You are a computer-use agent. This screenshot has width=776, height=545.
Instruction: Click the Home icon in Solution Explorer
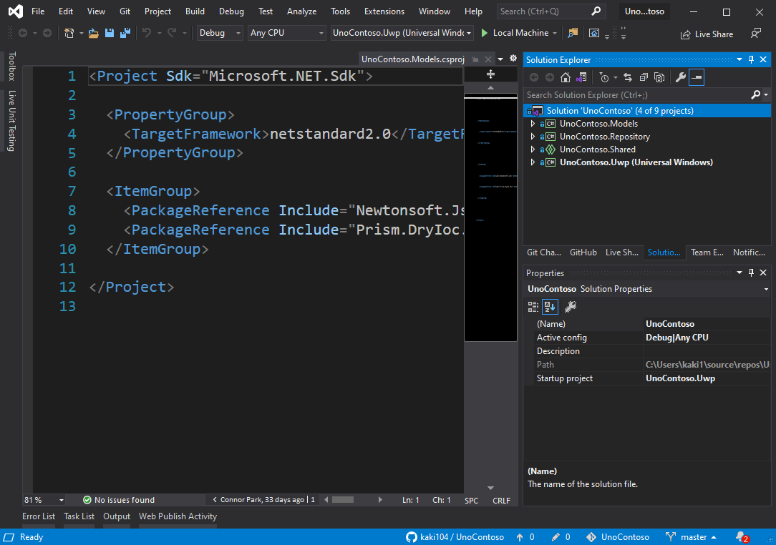565,77
